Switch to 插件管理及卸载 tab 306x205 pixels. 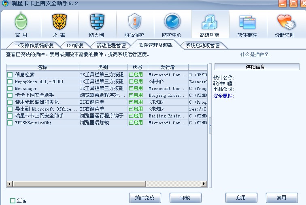(x=155, y=45)
